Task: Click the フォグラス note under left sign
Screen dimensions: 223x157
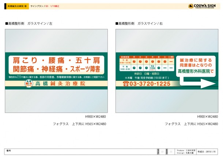Action: pos(79,124)
